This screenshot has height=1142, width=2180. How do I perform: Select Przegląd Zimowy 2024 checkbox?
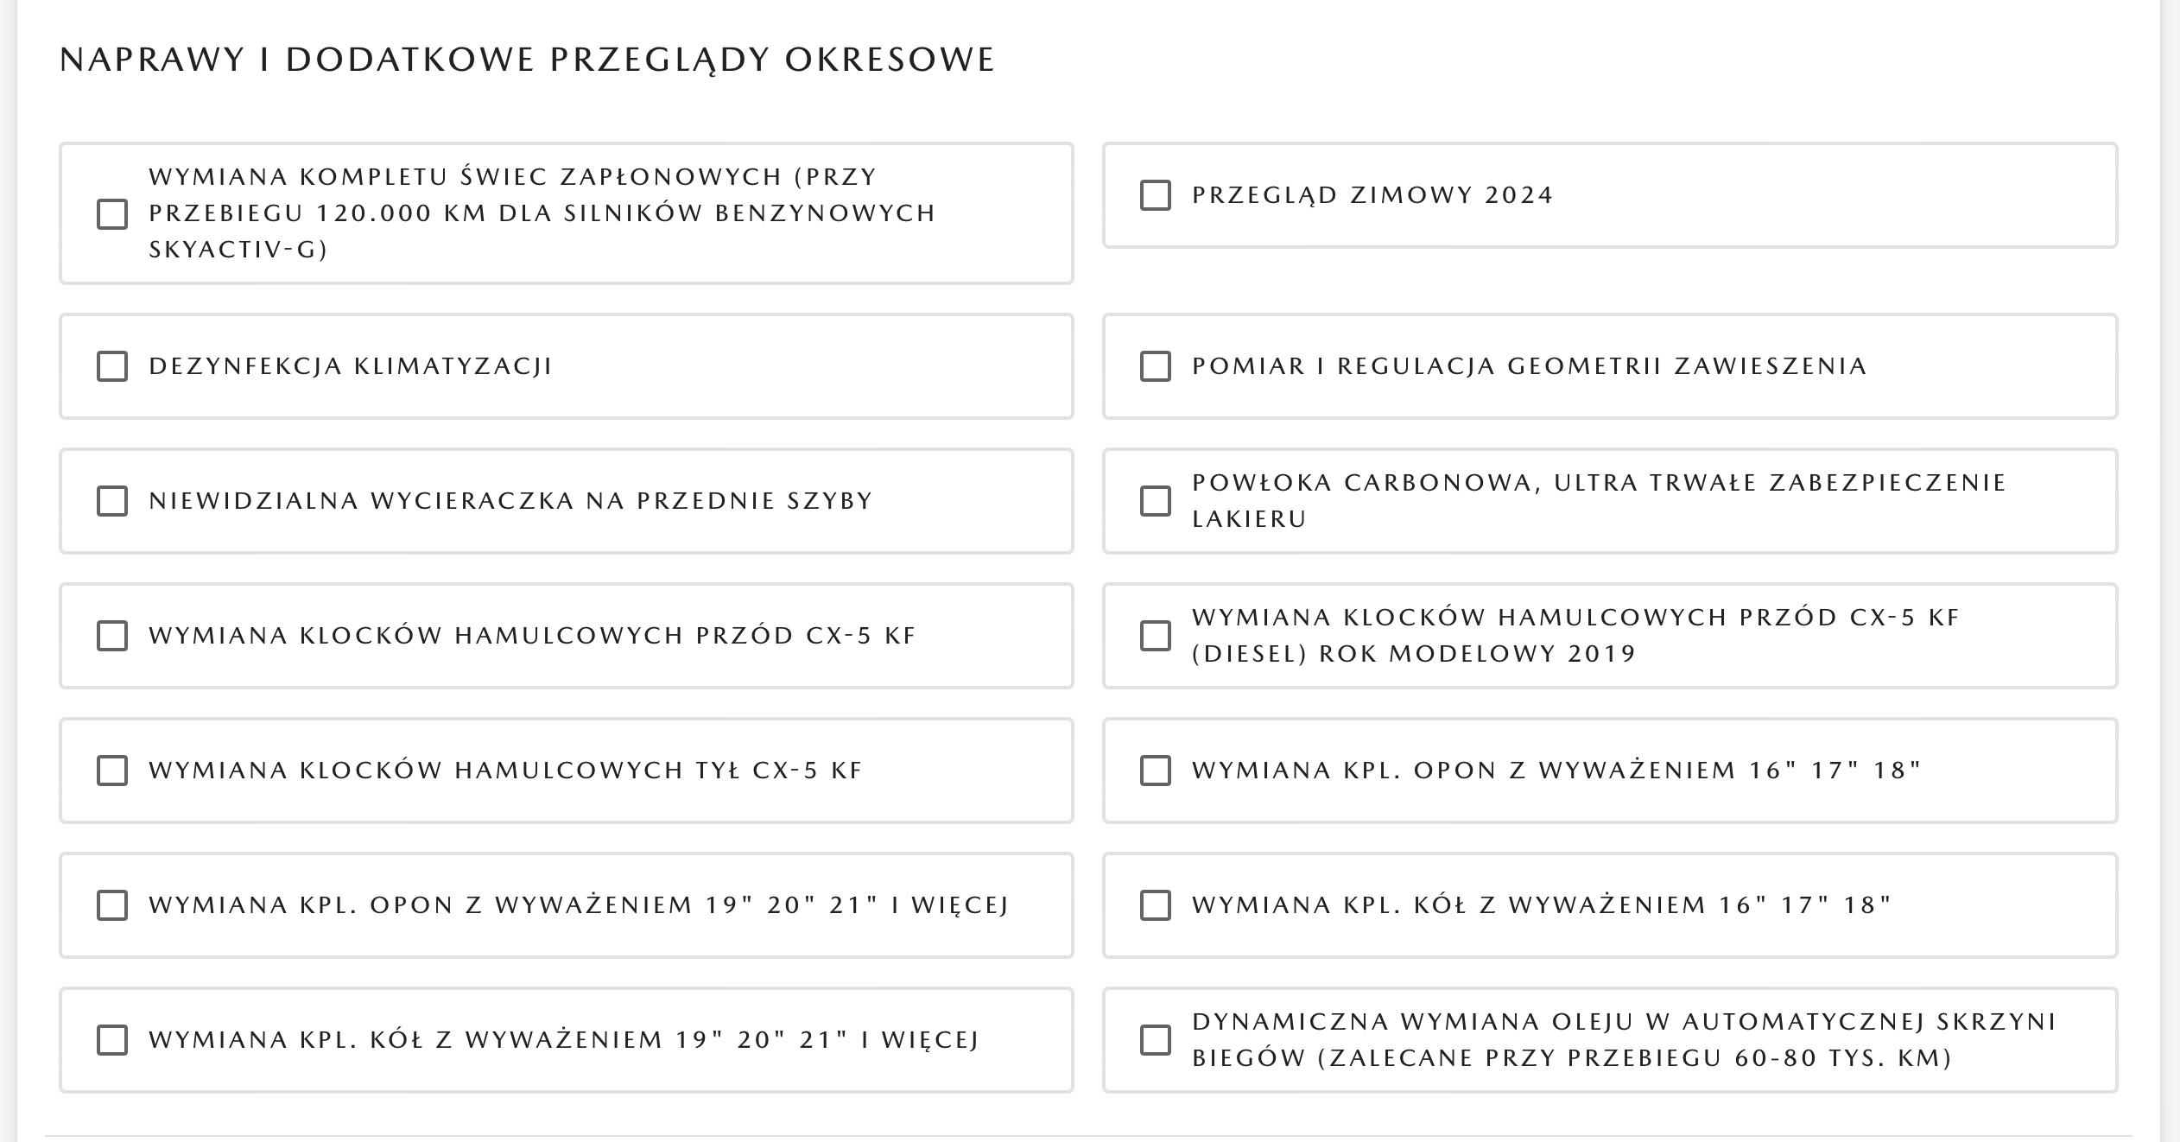[1156, 195]
